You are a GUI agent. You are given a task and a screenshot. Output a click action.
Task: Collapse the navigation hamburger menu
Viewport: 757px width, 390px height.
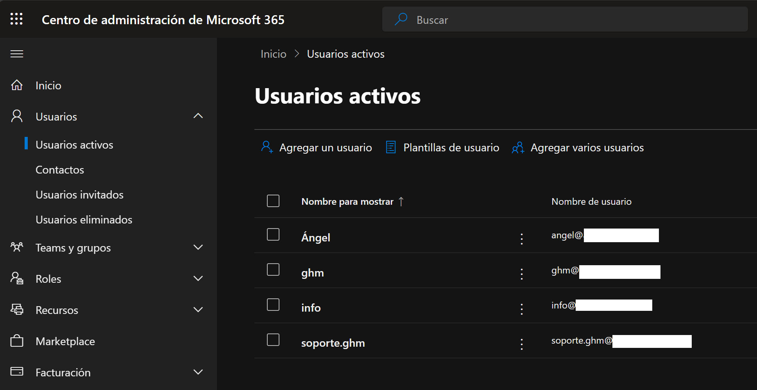(17, 54)
